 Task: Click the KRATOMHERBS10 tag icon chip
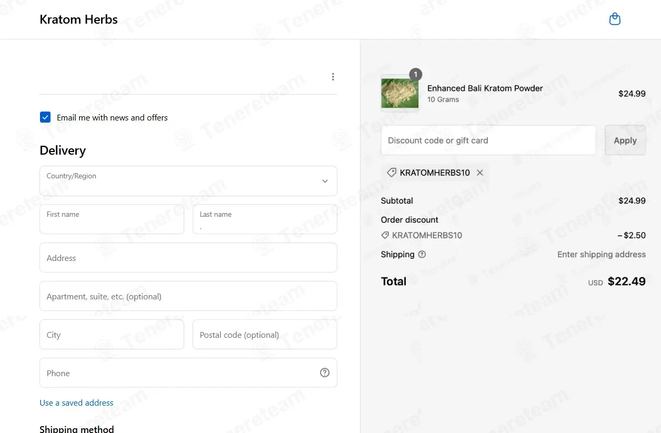tap(392, 173)
